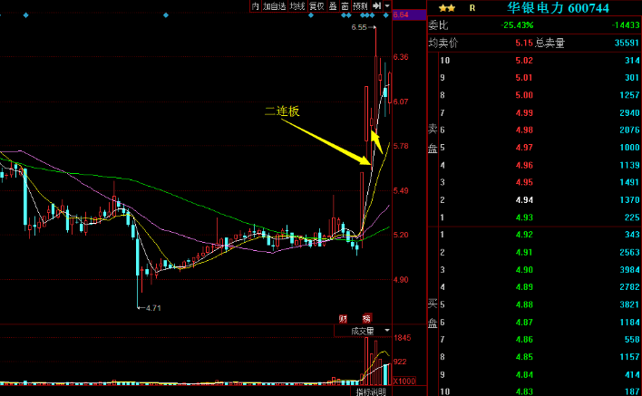Toggle the 预测 forecast display

pyautogui.click(x=360, y=6)
